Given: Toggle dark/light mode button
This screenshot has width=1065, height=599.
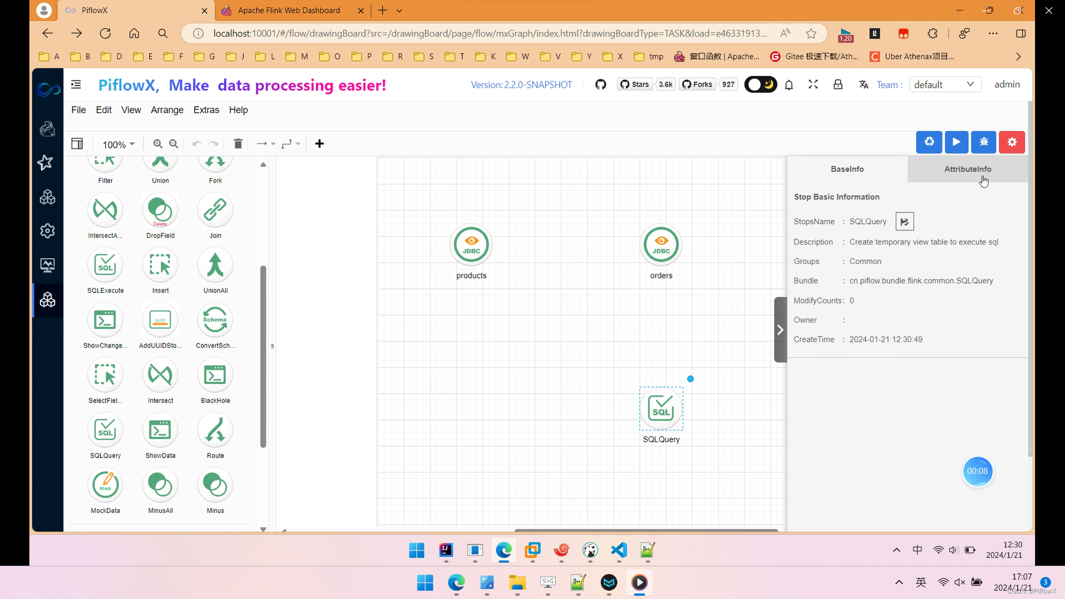Looking at the screenshot, I should click(759, 84).
